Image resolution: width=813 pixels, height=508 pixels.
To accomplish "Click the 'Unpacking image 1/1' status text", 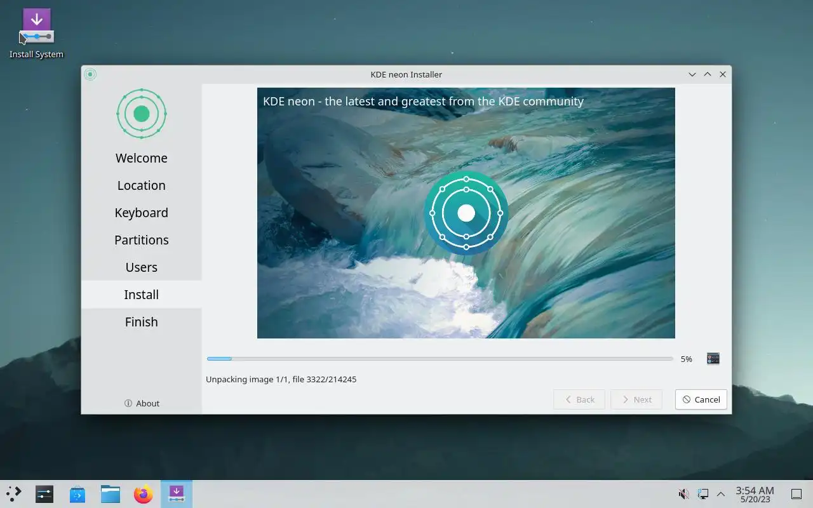I will pos(281,380).
